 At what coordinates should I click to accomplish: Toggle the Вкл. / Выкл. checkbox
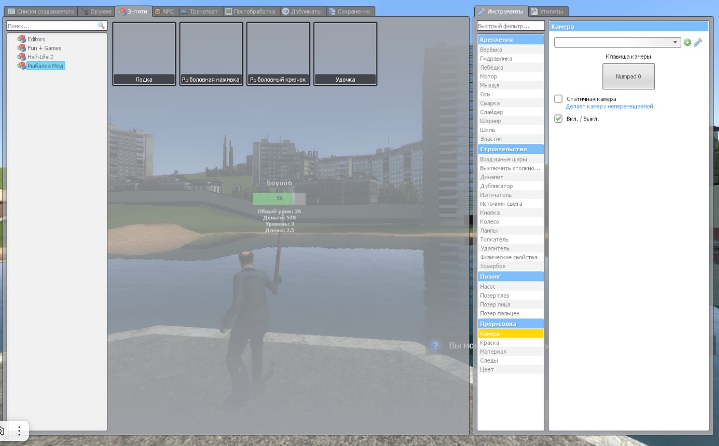point(558,119)
